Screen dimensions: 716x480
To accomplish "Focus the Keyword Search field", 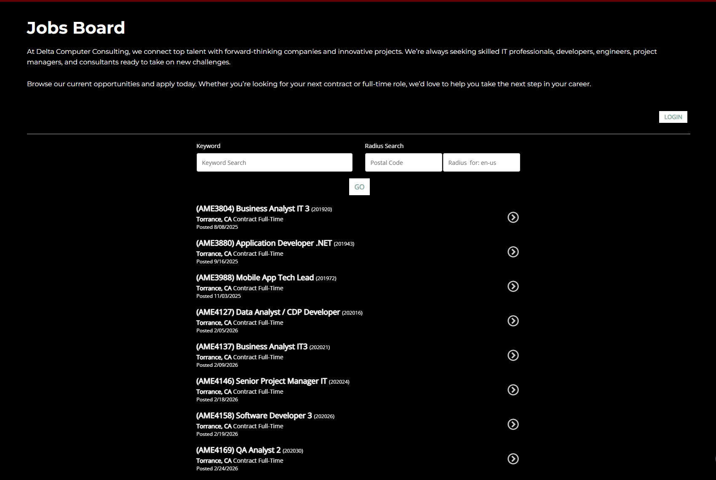I will click(x=274, y=162).
